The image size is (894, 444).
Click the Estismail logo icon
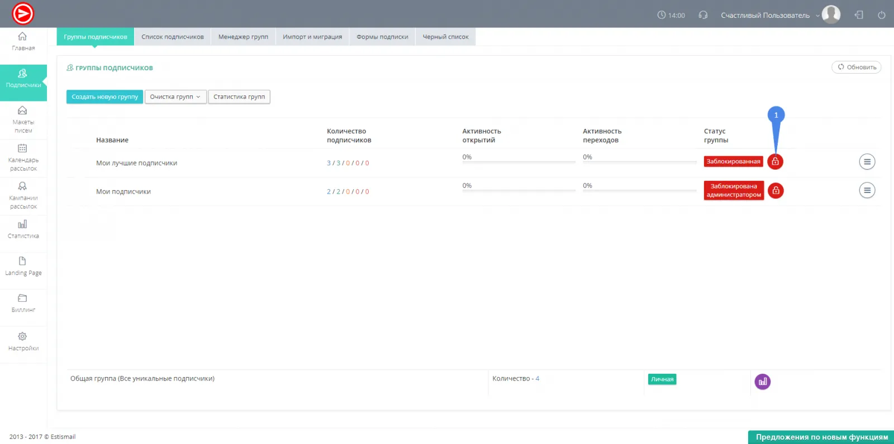23,14
